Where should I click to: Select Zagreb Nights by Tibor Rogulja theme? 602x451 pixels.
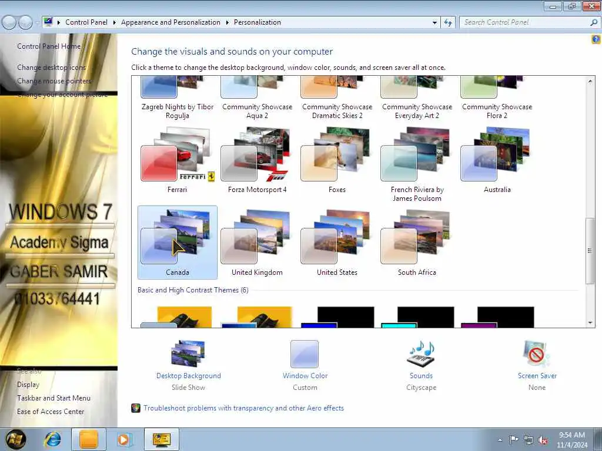(177, 99)
